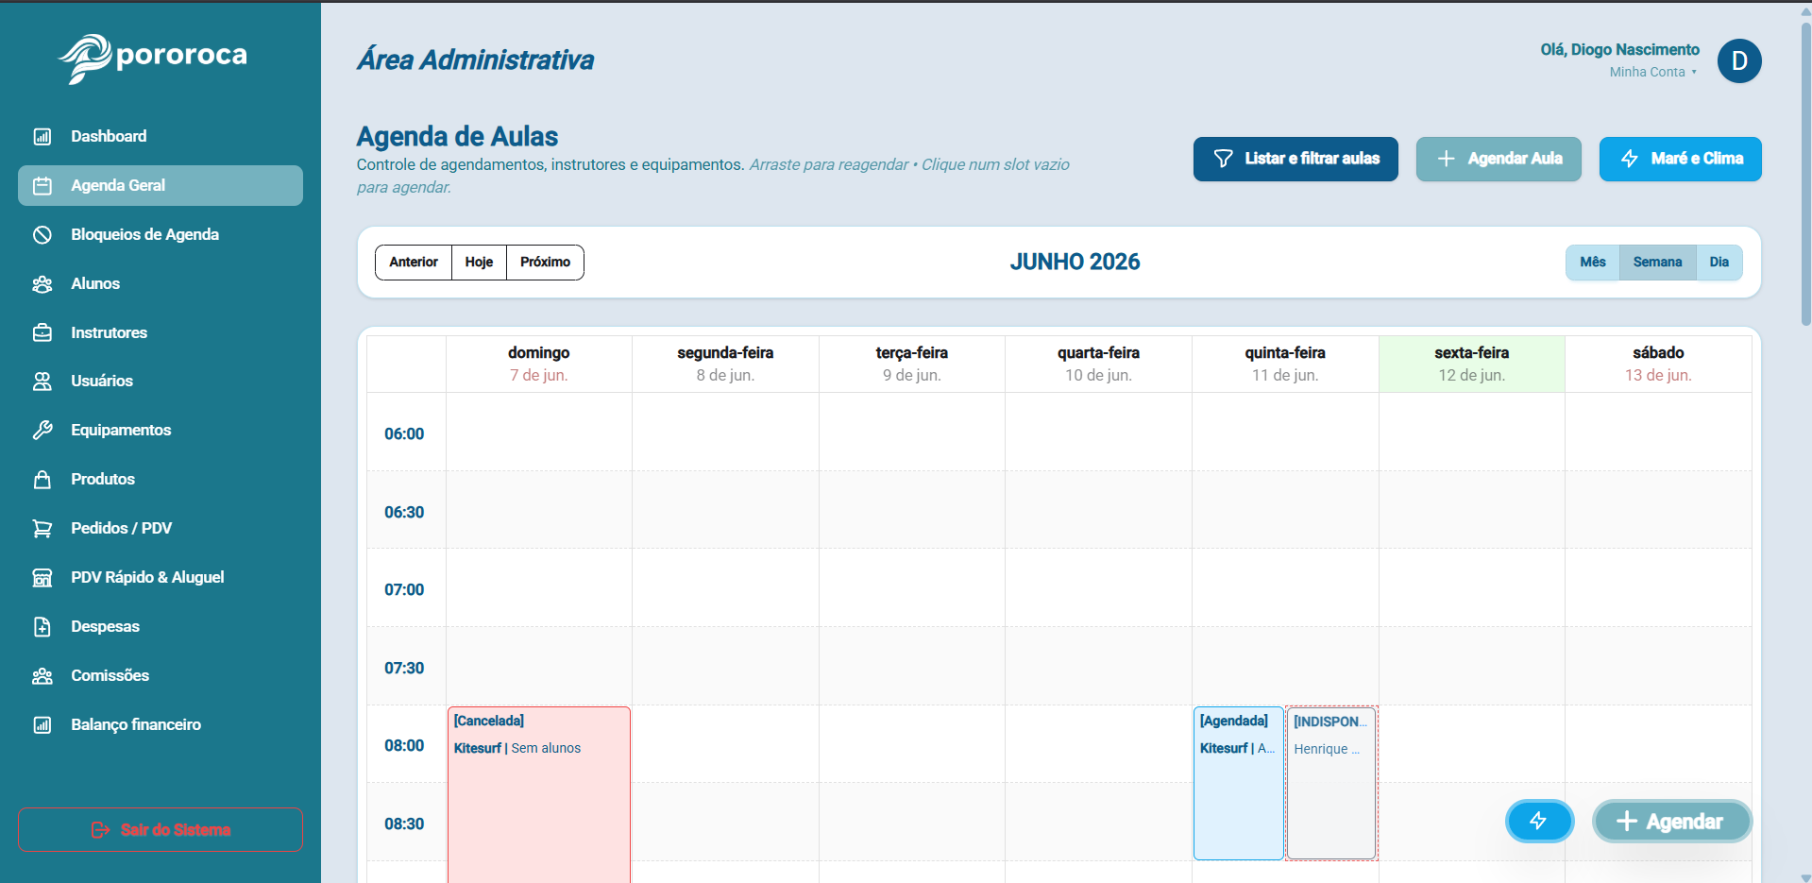This screenshot has width=1812, height=883.
Task: Click the PDV Rápido & Aluguel store icon
Action: (x=42, y=578)
